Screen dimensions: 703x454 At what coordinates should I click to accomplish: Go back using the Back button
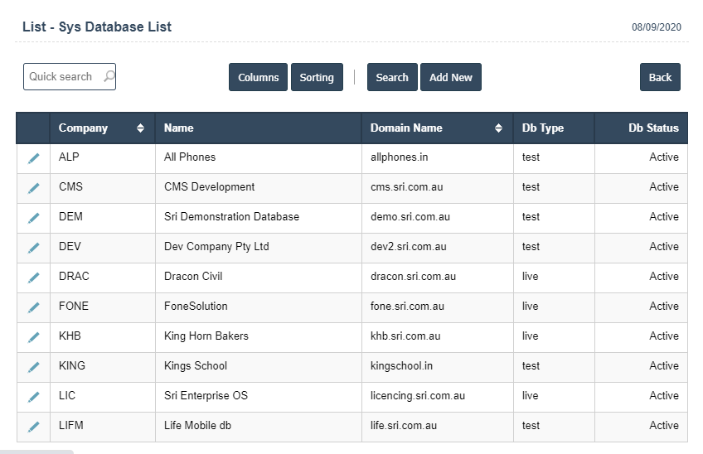point(660,77)
